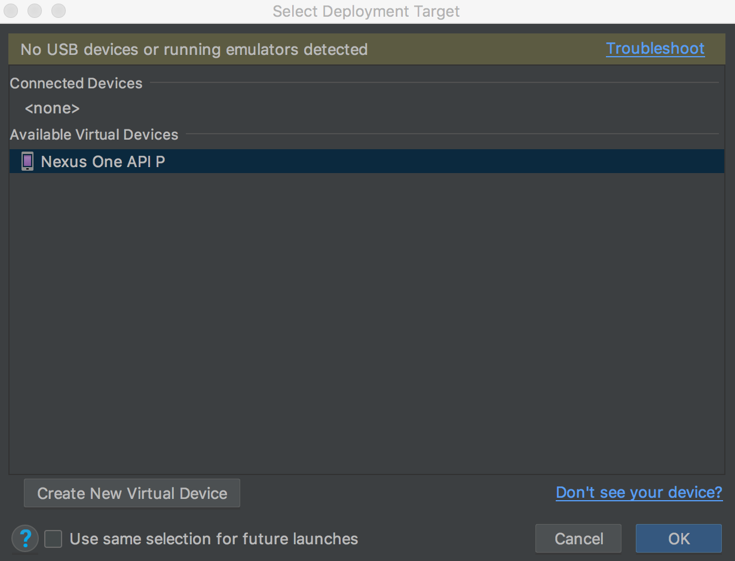
Task: Click the green zoom traffic light button
Action: [x=58, y=11]
